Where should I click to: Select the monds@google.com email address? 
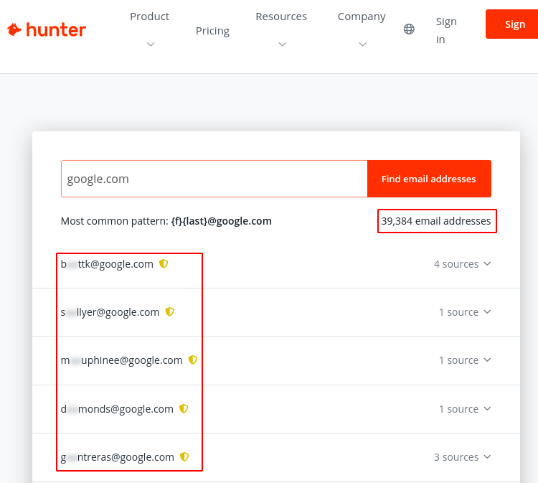point(117,409)
